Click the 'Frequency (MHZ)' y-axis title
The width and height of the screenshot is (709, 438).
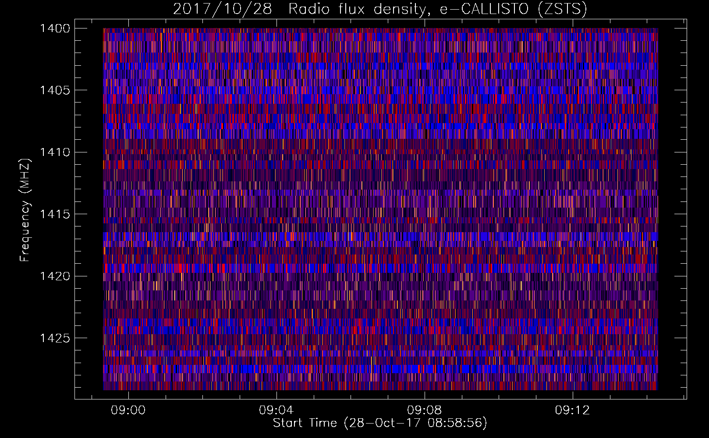[25, 210]
